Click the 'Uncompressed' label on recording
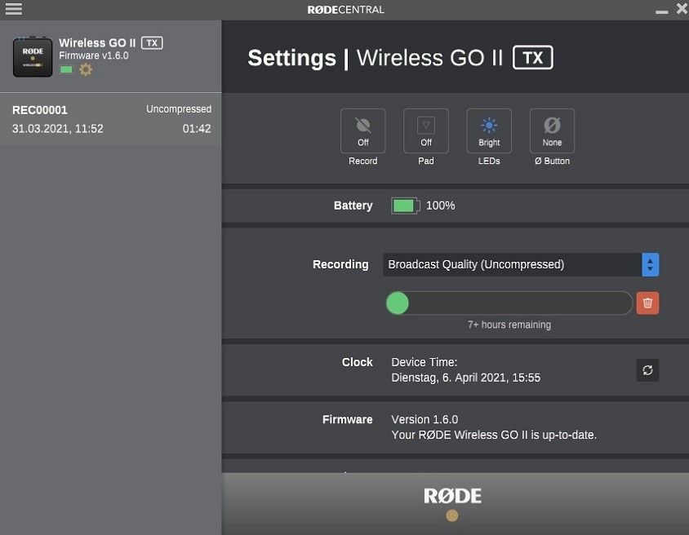Image resolution: width=689 pixels, height=535 pixels. coord(179,108)
